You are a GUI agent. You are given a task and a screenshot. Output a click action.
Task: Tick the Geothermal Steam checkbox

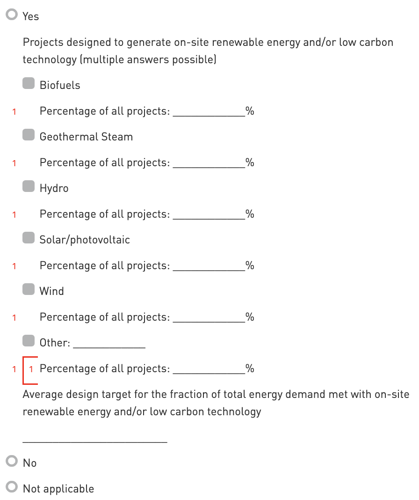pyautogui.click(x=29, y=135)
